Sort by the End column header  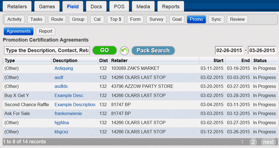click(238, 60)
